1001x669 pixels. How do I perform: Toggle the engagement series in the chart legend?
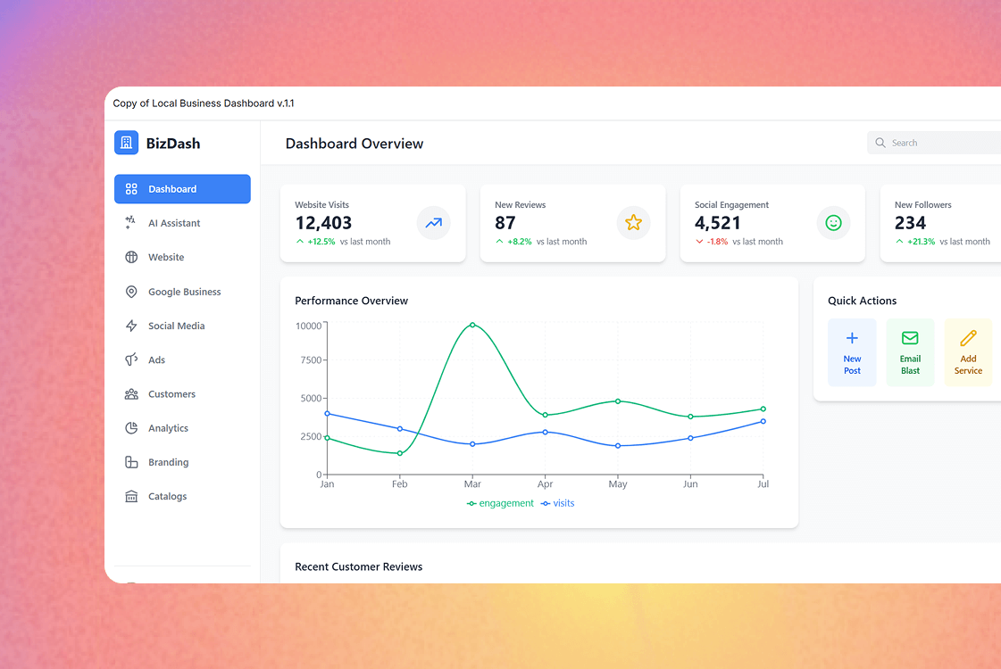(500, 503)
